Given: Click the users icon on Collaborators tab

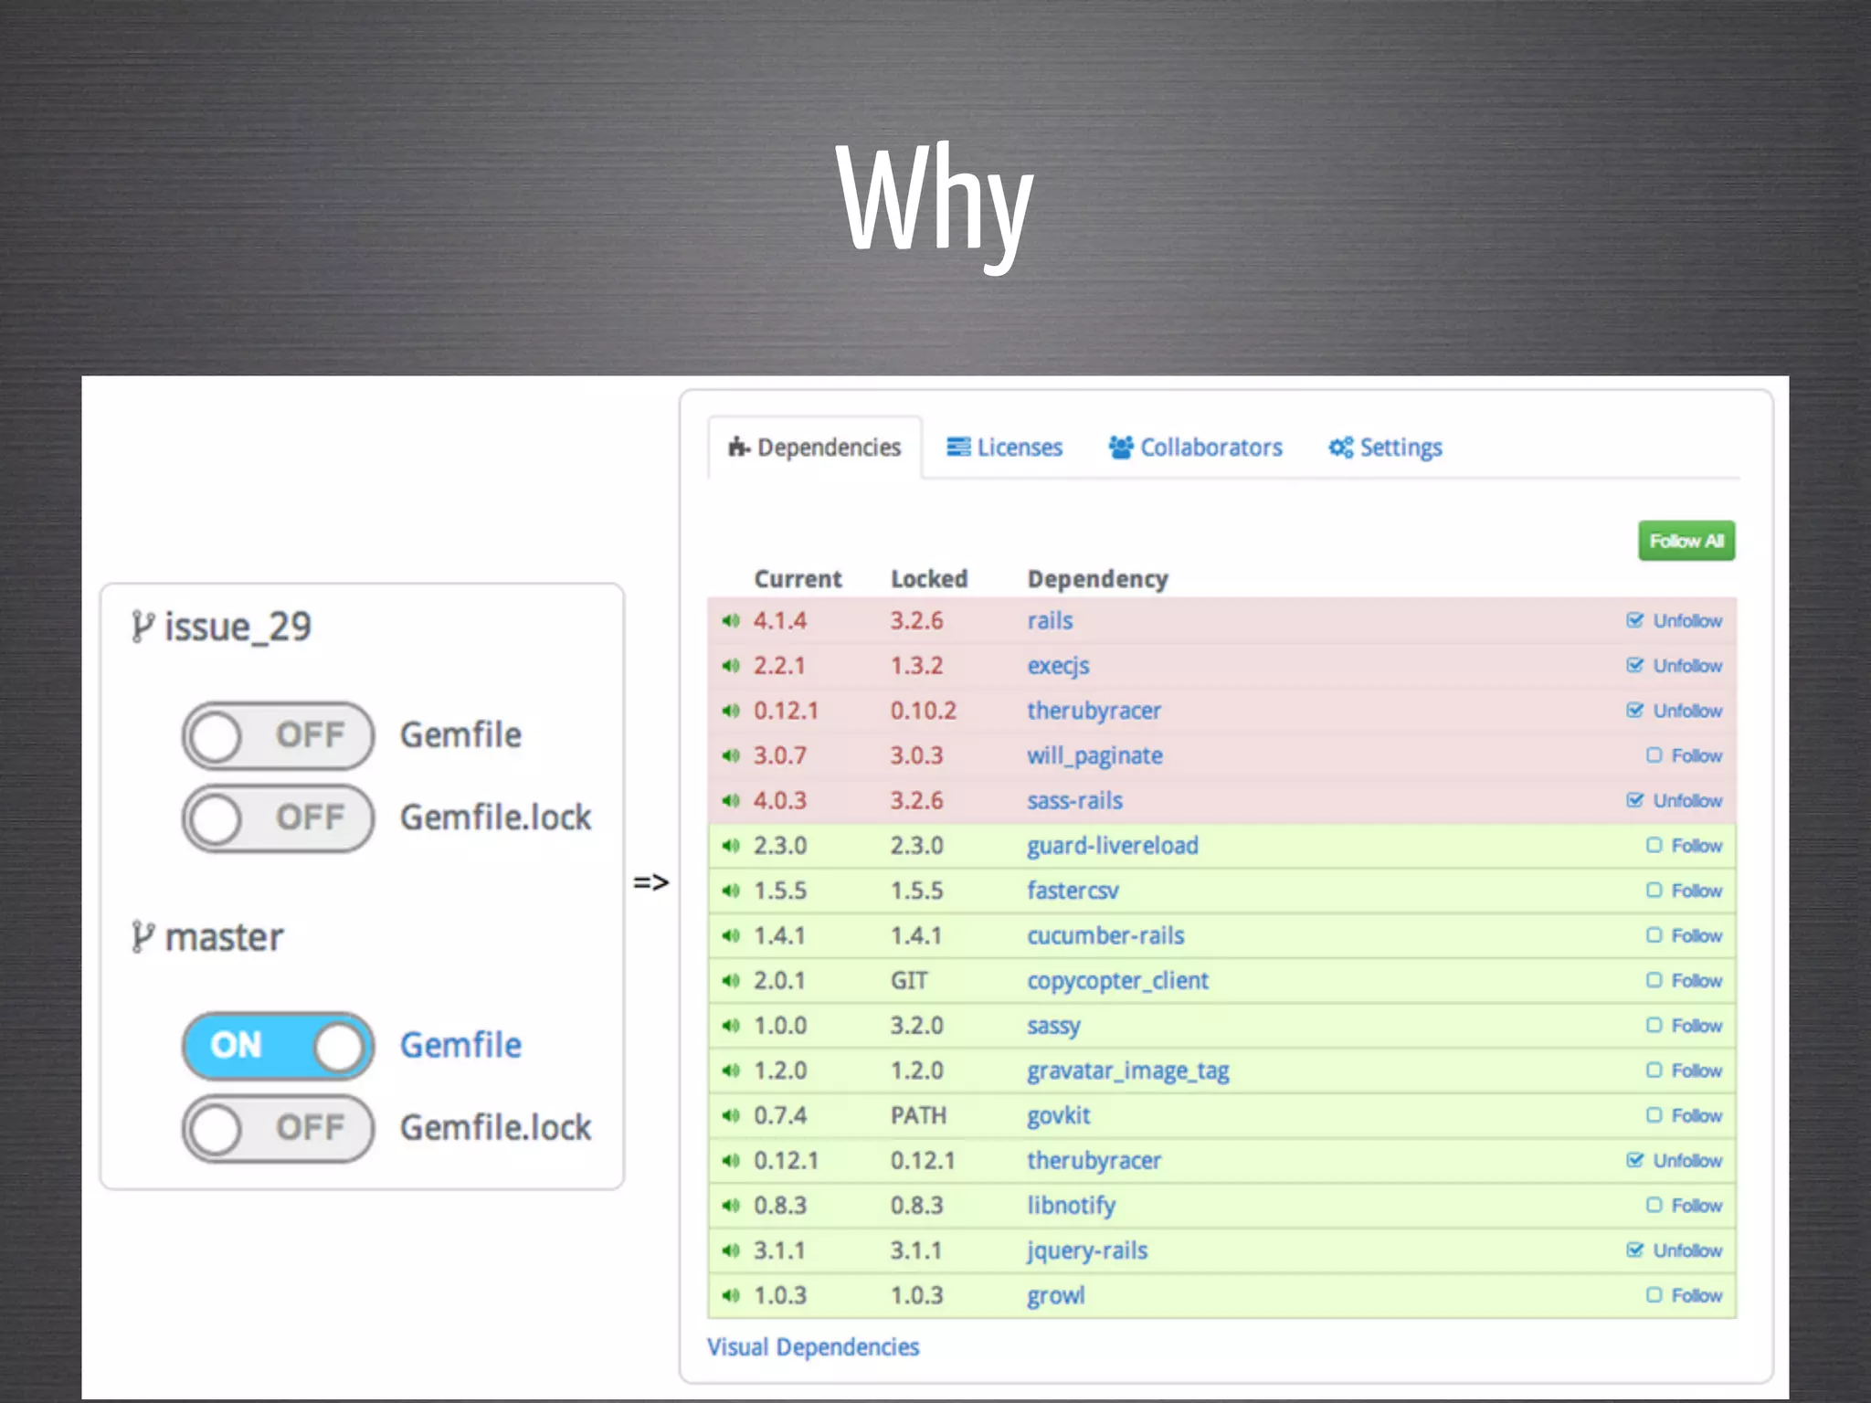Looking at the screenshot, I should [x=1121, y=448].
